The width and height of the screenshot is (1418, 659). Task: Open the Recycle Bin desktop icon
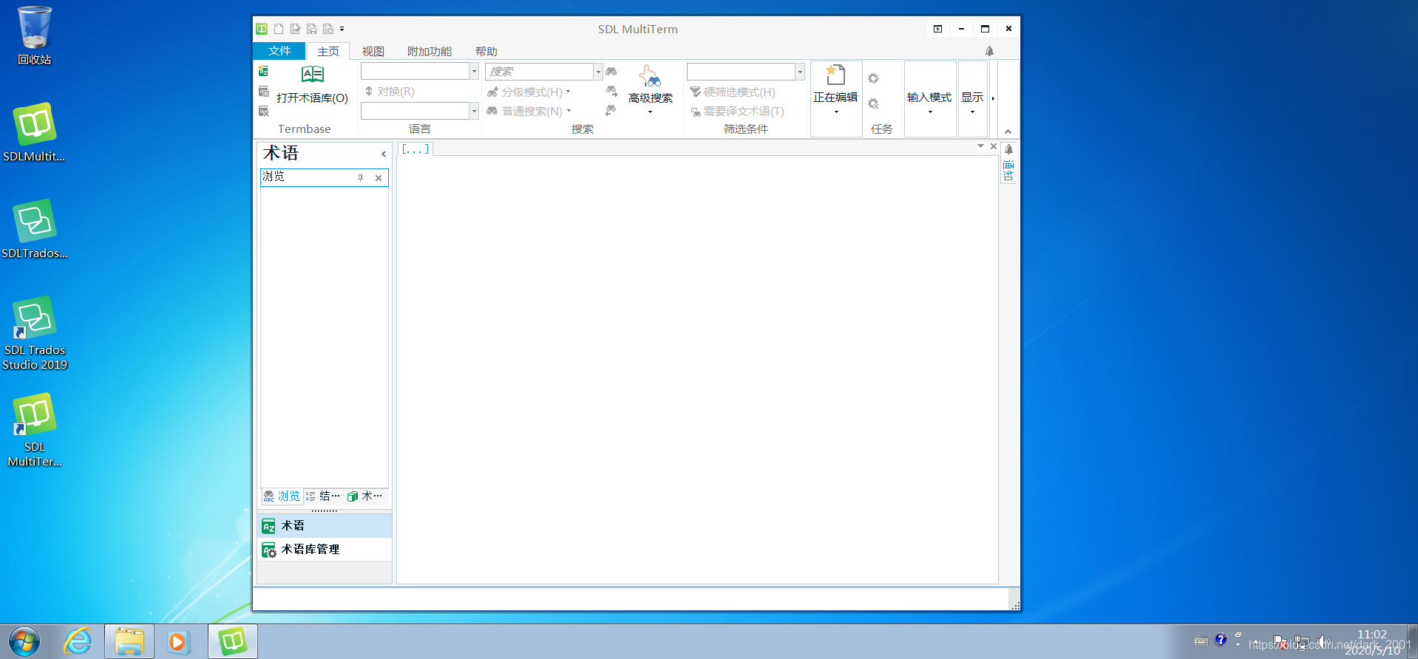35,35
